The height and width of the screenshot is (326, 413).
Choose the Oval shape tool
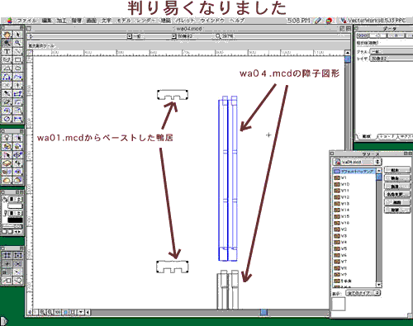18,69
